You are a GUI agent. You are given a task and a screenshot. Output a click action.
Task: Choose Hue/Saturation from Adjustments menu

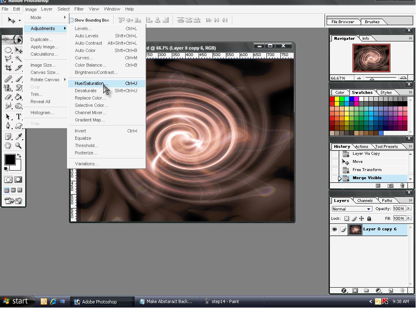pyautogui.click(x=106, y=83)
